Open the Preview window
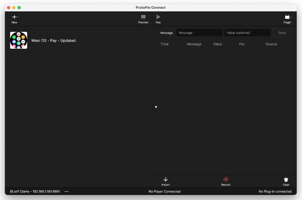 click(x=143, y=19)
